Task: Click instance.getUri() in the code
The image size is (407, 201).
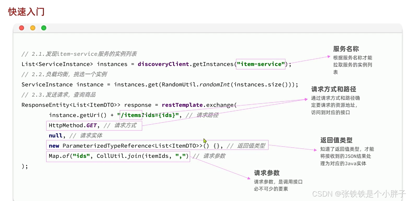Action: coord(78,115)
